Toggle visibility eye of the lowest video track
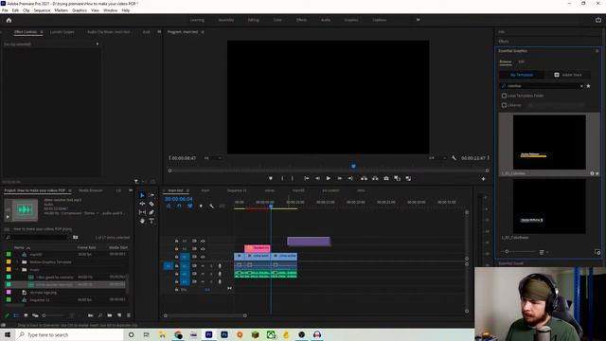The height and width of the screenshot is (341, 606). (203, 257)
